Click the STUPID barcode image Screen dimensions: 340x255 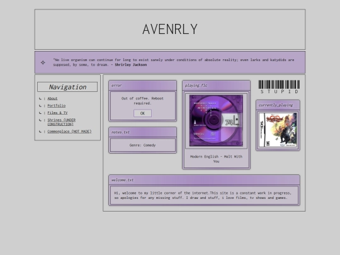(279, 87)
